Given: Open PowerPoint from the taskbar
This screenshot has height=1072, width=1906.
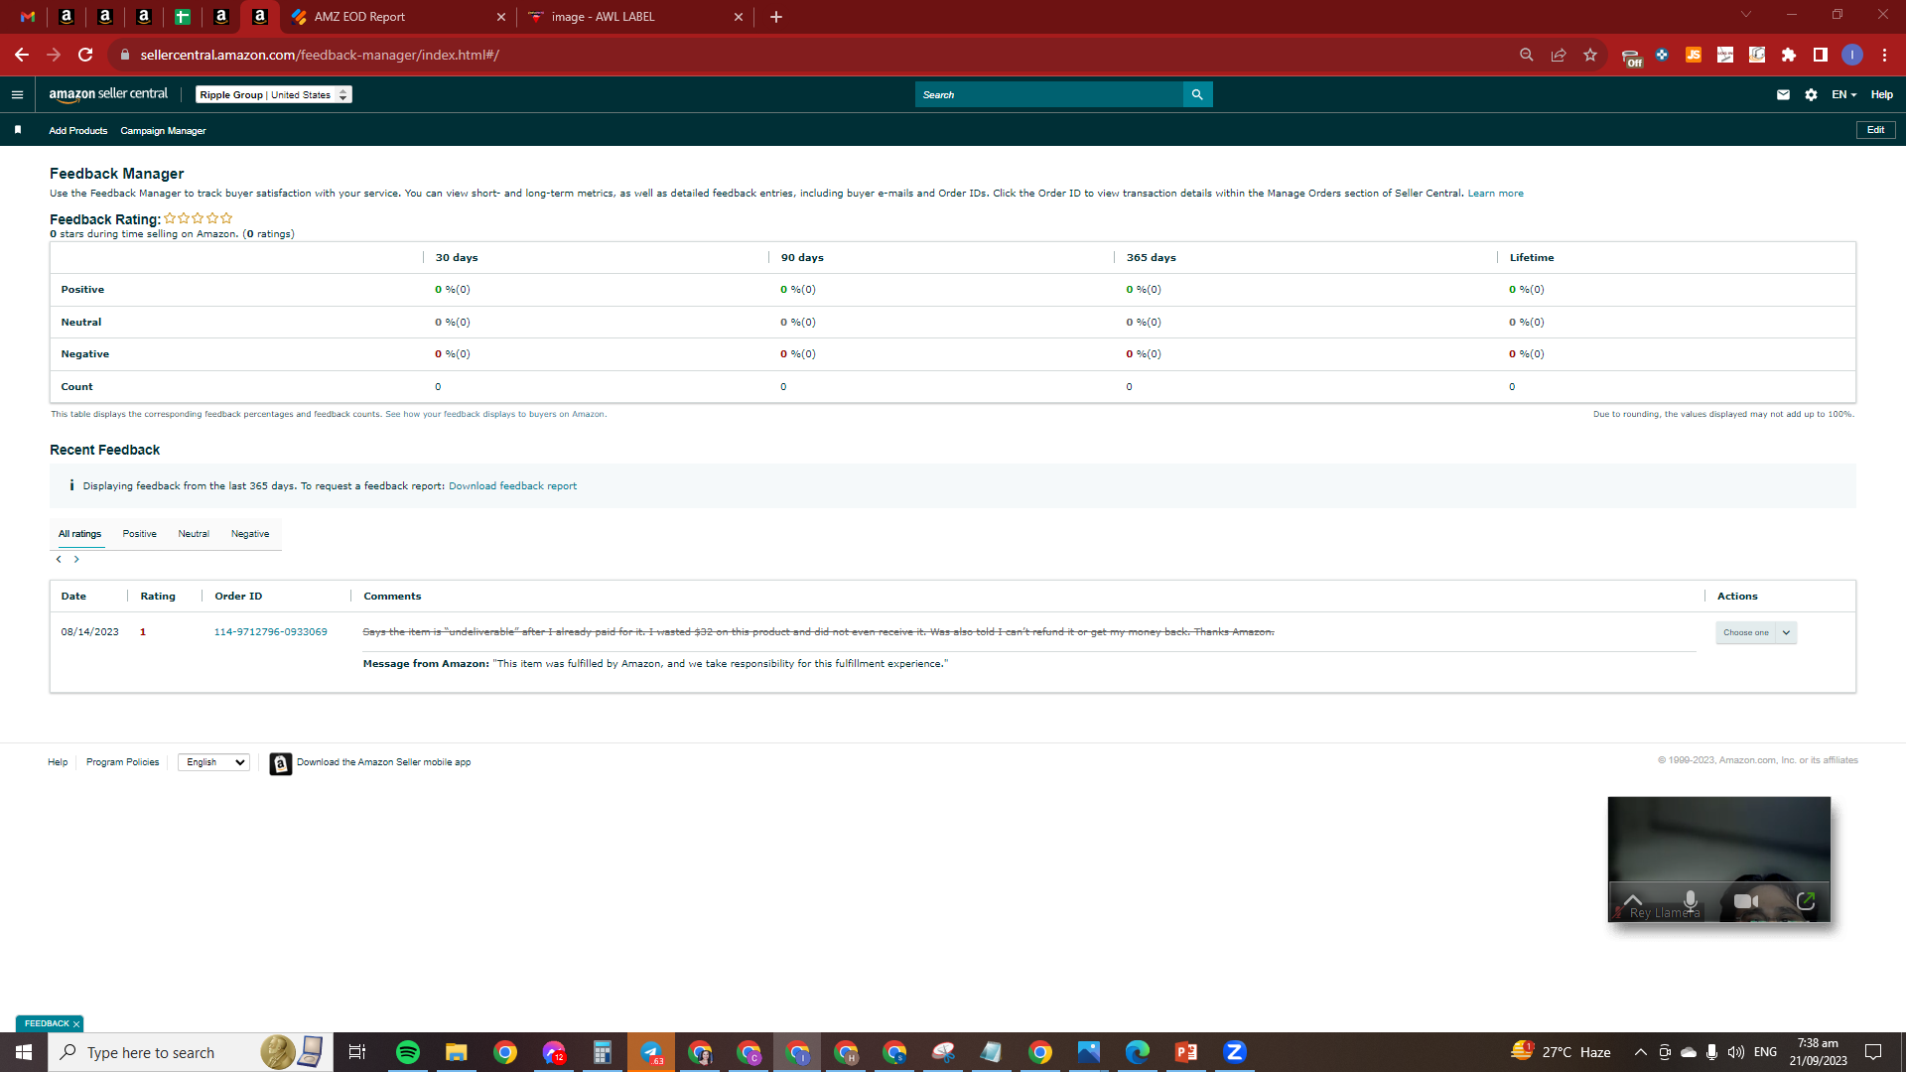Looking at the screenshot, I should coord(1186,1052).
